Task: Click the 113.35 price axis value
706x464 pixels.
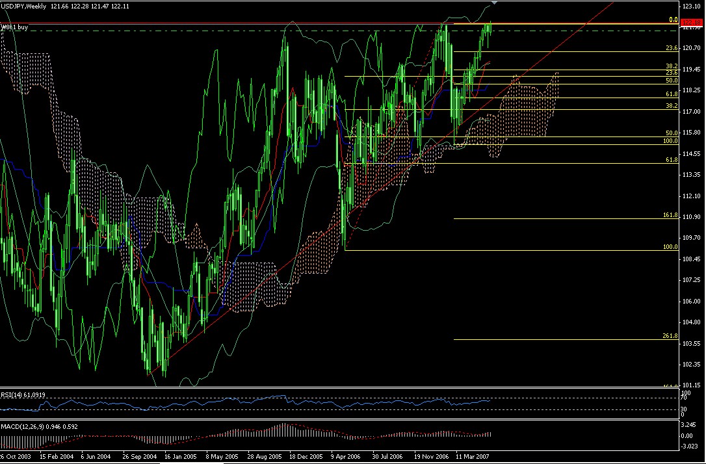Action: point(691,175)
